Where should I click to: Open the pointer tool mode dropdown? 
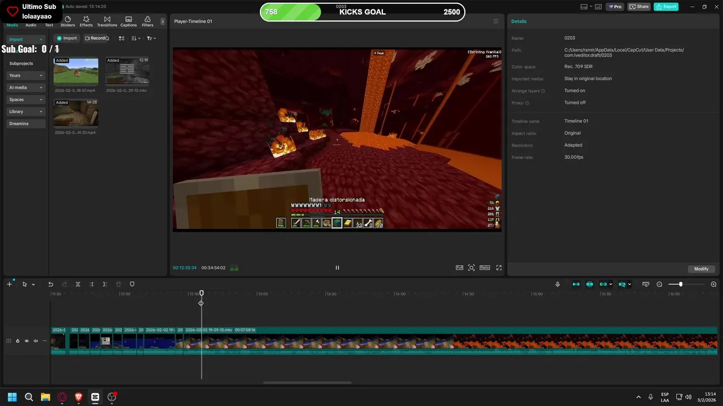[33, 285]
